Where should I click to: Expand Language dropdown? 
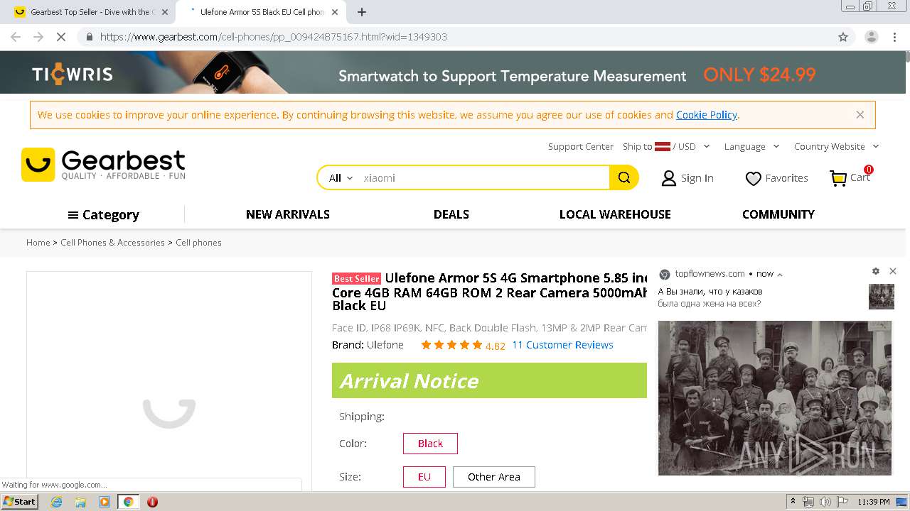click(x=751, y=146)
